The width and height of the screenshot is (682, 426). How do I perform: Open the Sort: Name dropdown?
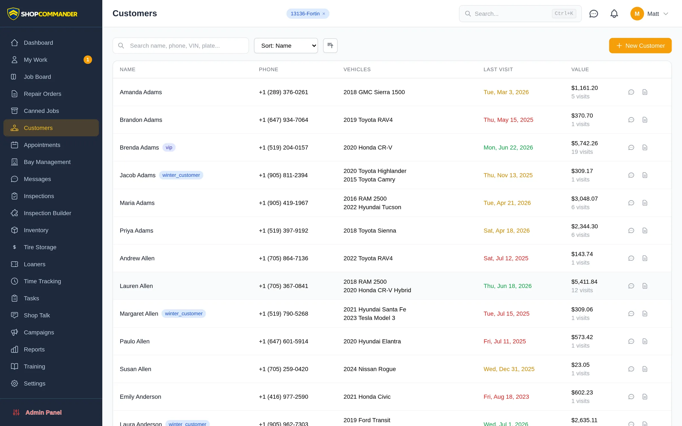pos(286,45)
